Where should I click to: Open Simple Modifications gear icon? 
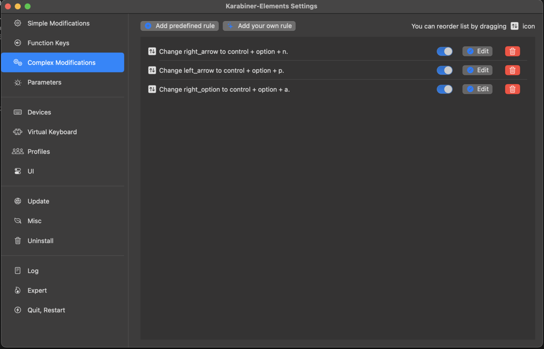coord(18,23)
